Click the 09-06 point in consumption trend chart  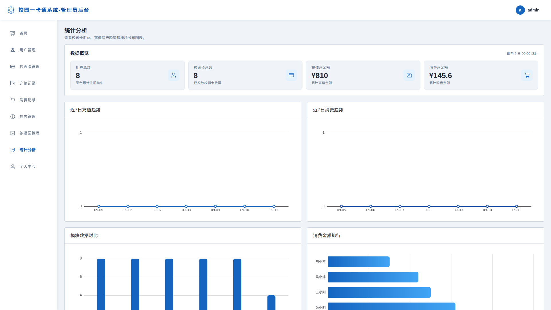[x=370, y=206]
